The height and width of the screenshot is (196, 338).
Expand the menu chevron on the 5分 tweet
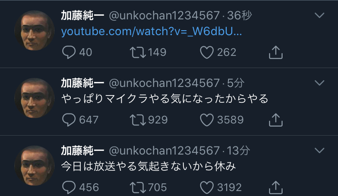(x=319, y=83)
